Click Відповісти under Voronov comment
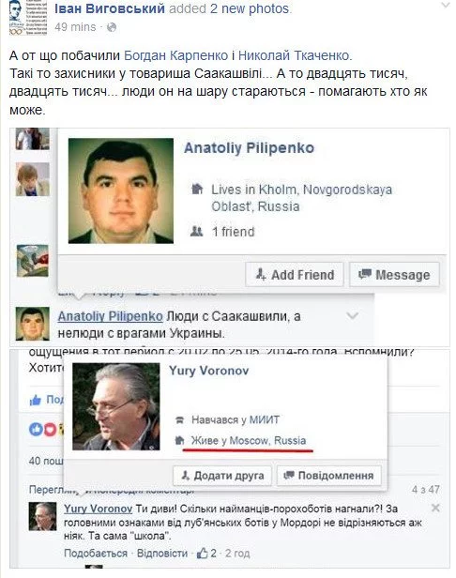Image resolution: width=456 pixels, height=578 pixels. (x=162, y=554)
